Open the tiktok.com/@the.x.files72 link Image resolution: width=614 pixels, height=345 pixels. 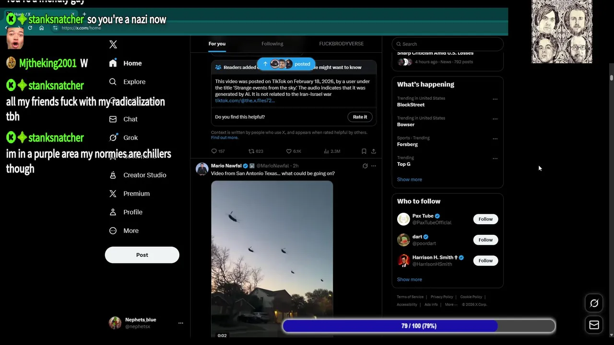tap(245, 101)
